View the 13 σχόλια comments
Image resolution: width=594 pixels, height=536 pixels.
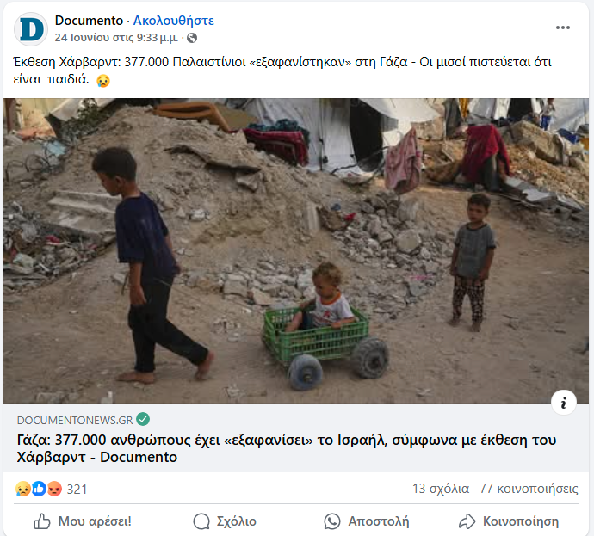(441, 489)
